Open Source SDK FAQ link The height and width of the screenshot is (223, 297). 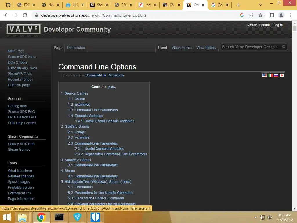click(21, 112)
